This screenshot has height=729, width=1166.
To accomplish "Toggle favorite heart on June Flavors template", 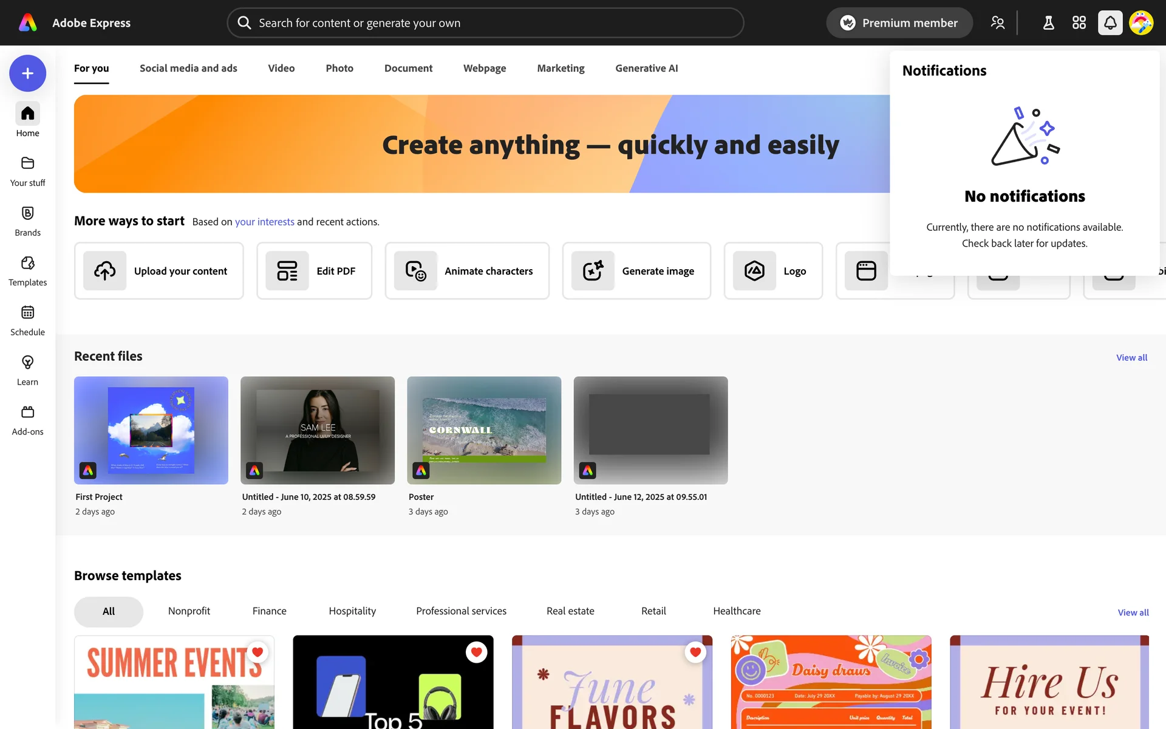I will pos(695,652).
